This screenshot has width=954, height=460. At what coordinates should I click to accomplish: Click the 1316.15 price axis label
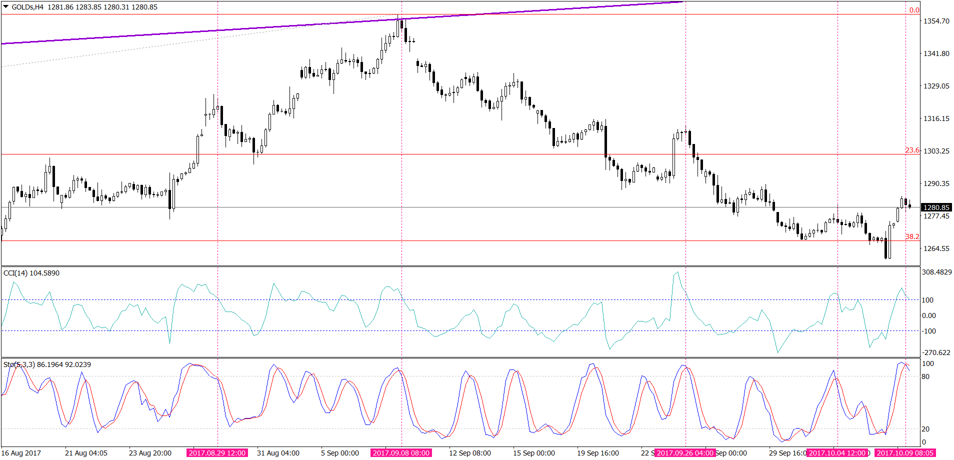tap(936, 118)
